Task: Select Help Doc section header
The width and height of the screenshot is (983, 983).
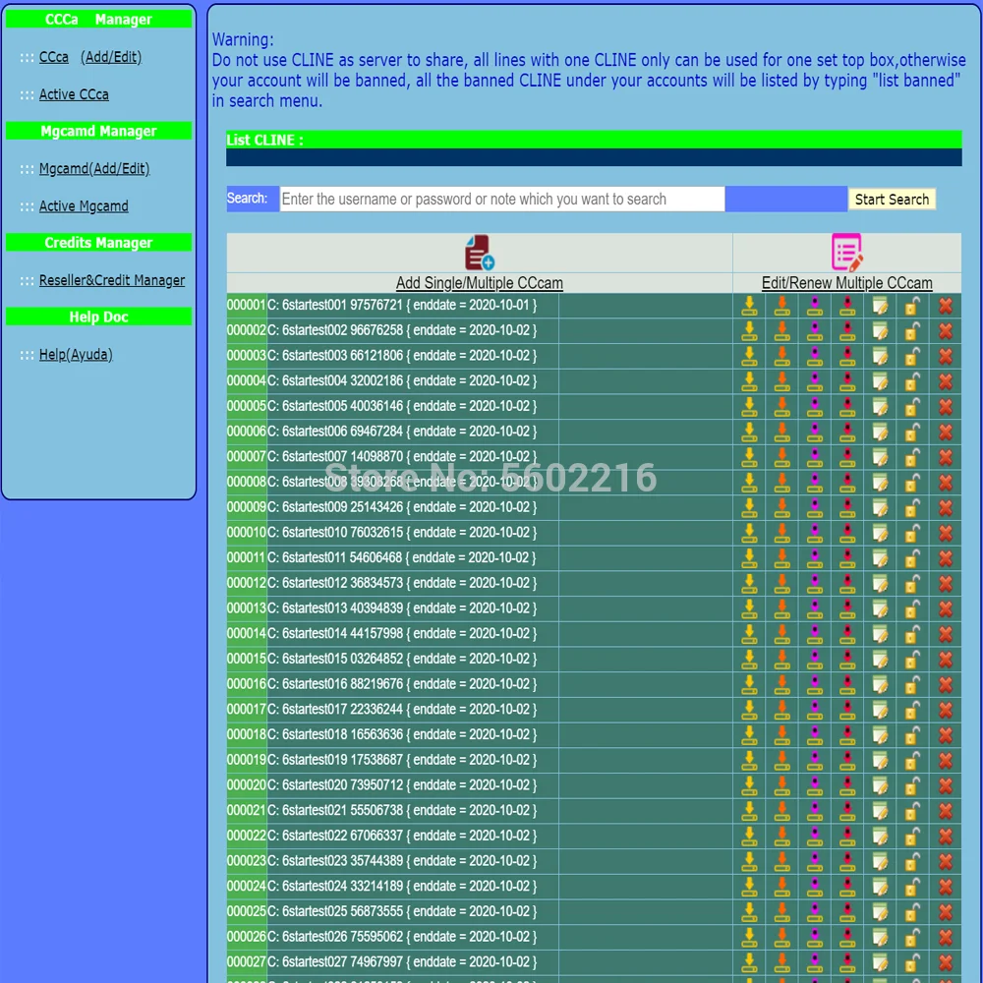Action: (x=98, y=317)
